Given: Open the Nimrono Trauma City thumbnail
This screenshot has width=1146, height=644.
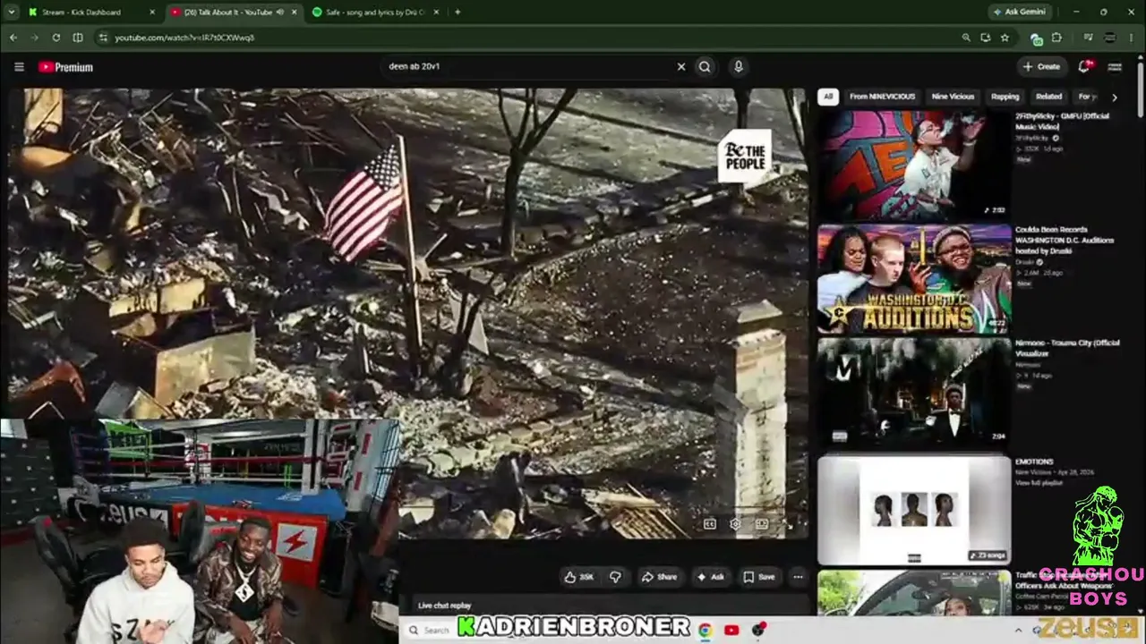Looking at the screenshot, I should click(x=914, y=393).
